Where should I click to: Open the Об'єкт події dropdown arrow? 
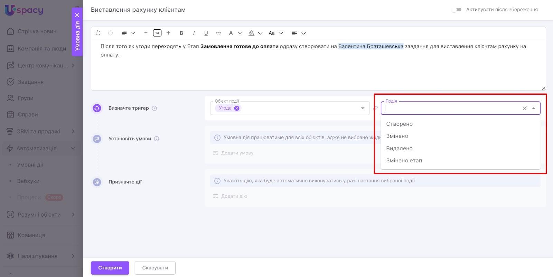[x=363, y=108]
